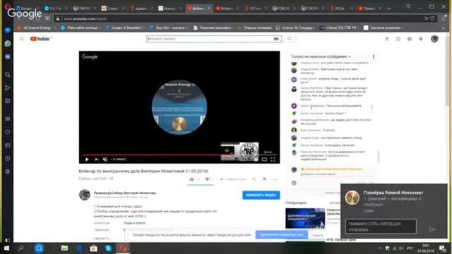
Task: Open the YouTube apps grid icon
Action: tap(398, 39)
